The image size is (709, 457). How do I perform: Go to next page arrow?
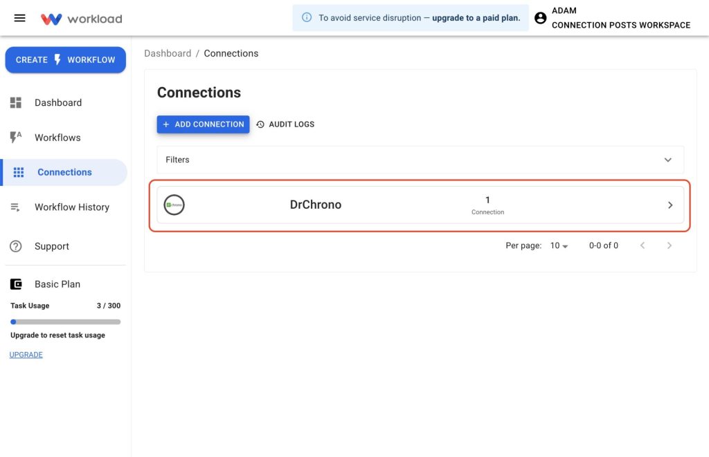pyautogui.click(x=670, y=245)
